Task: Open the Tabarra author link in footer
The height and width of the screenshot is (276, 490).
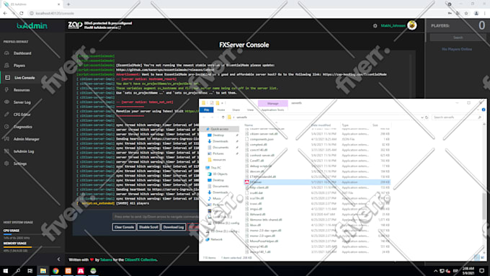Action: click(x=106, y=259)
